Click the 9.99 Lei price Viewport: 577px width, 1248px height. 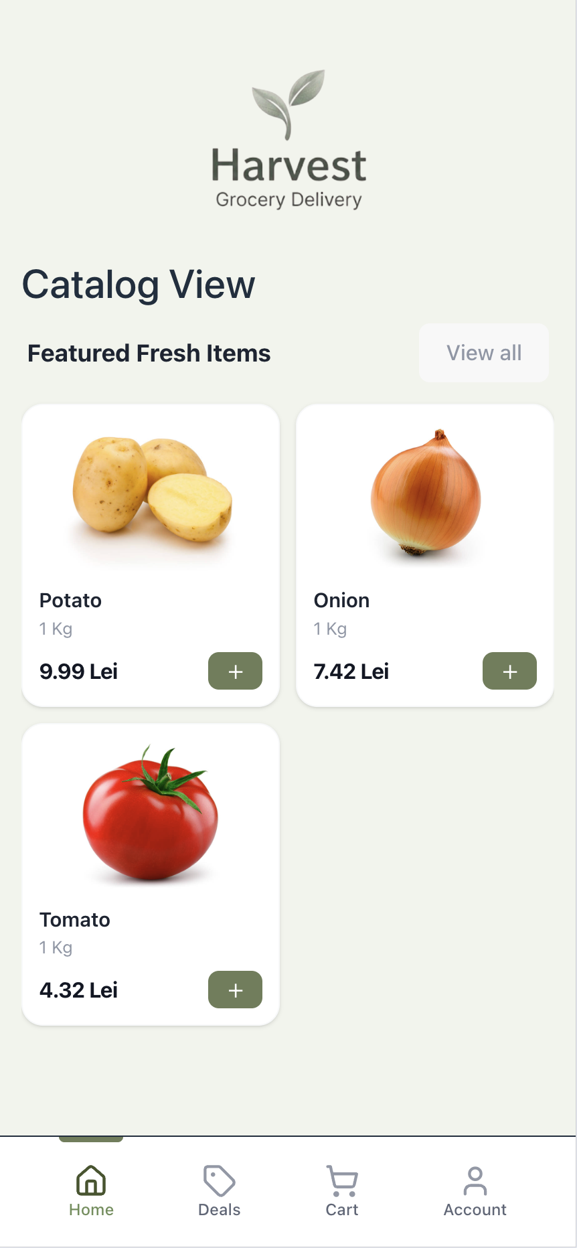point(78,672)
